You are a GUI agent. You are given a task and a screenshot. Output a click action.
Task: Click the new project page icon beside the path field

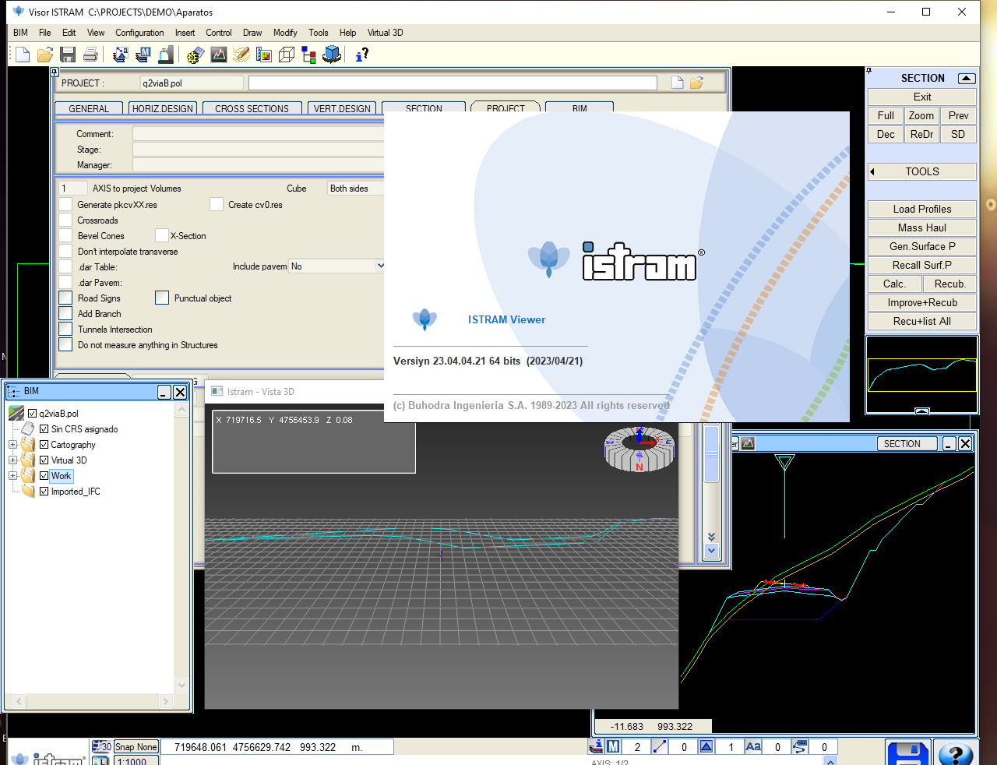pyautogui.click(x=677, y=83)
